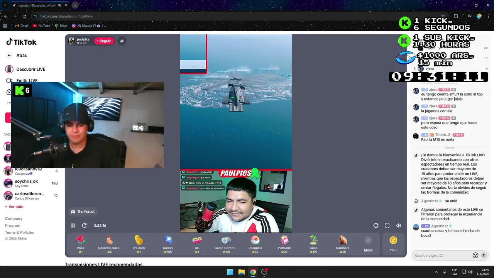Click the TikTok logo

click(x=21, y=42)
